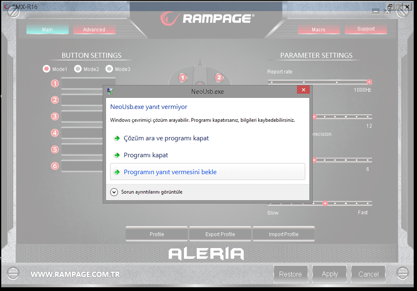Click green arrow beside Çözüm ara ve programı kapat

click(117, 138)
